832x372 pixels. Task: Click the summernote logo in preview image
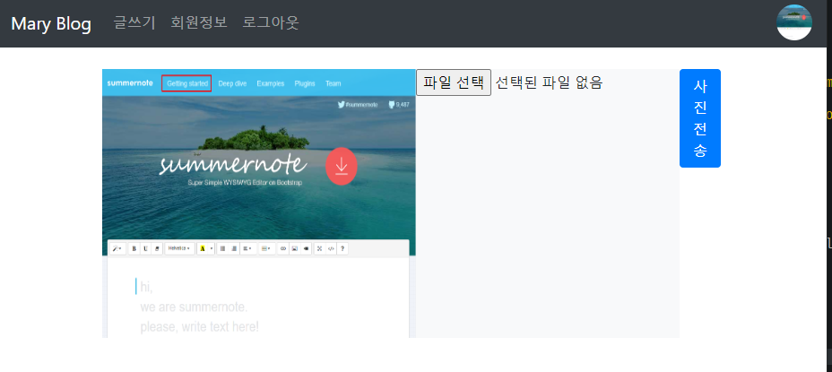click(130, 83)
